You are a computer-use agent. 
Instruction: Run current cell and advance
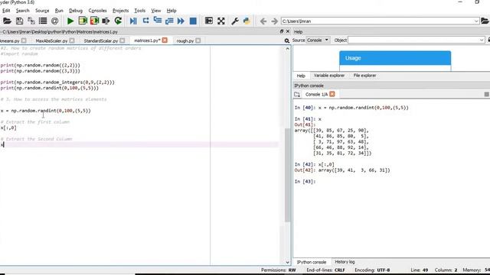coord(94,21)
